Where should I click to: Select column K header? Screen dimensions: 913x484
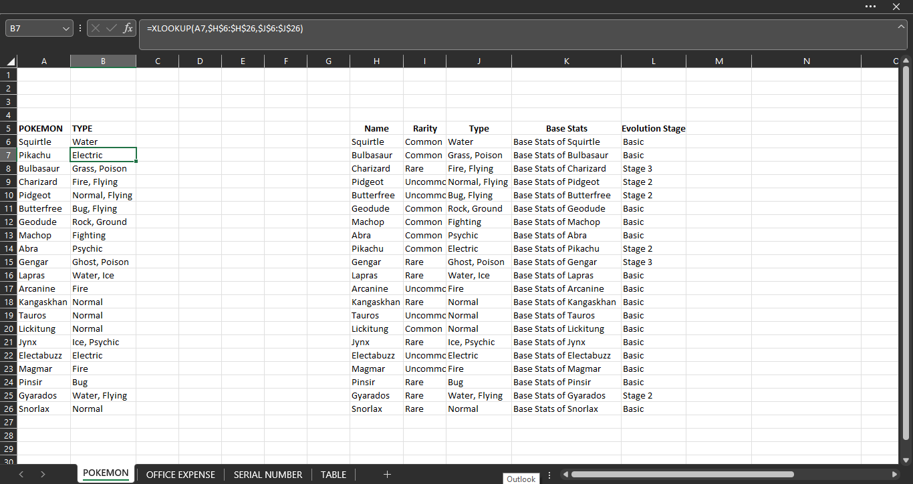tap(566, 61)
